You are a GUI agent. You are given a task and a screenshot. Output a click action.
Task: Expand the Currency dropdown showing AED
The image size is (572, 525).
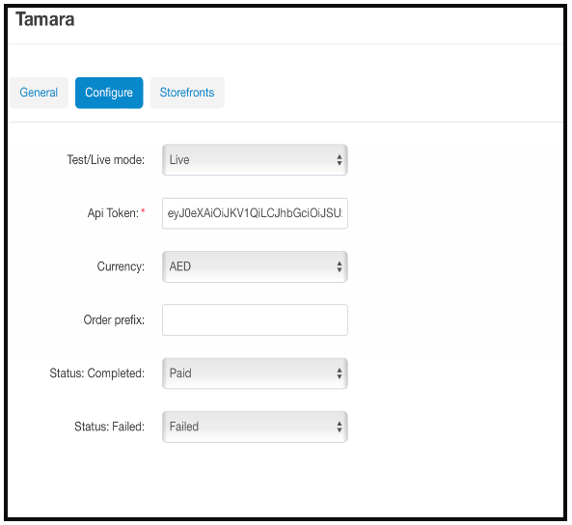tap(255, 266)
